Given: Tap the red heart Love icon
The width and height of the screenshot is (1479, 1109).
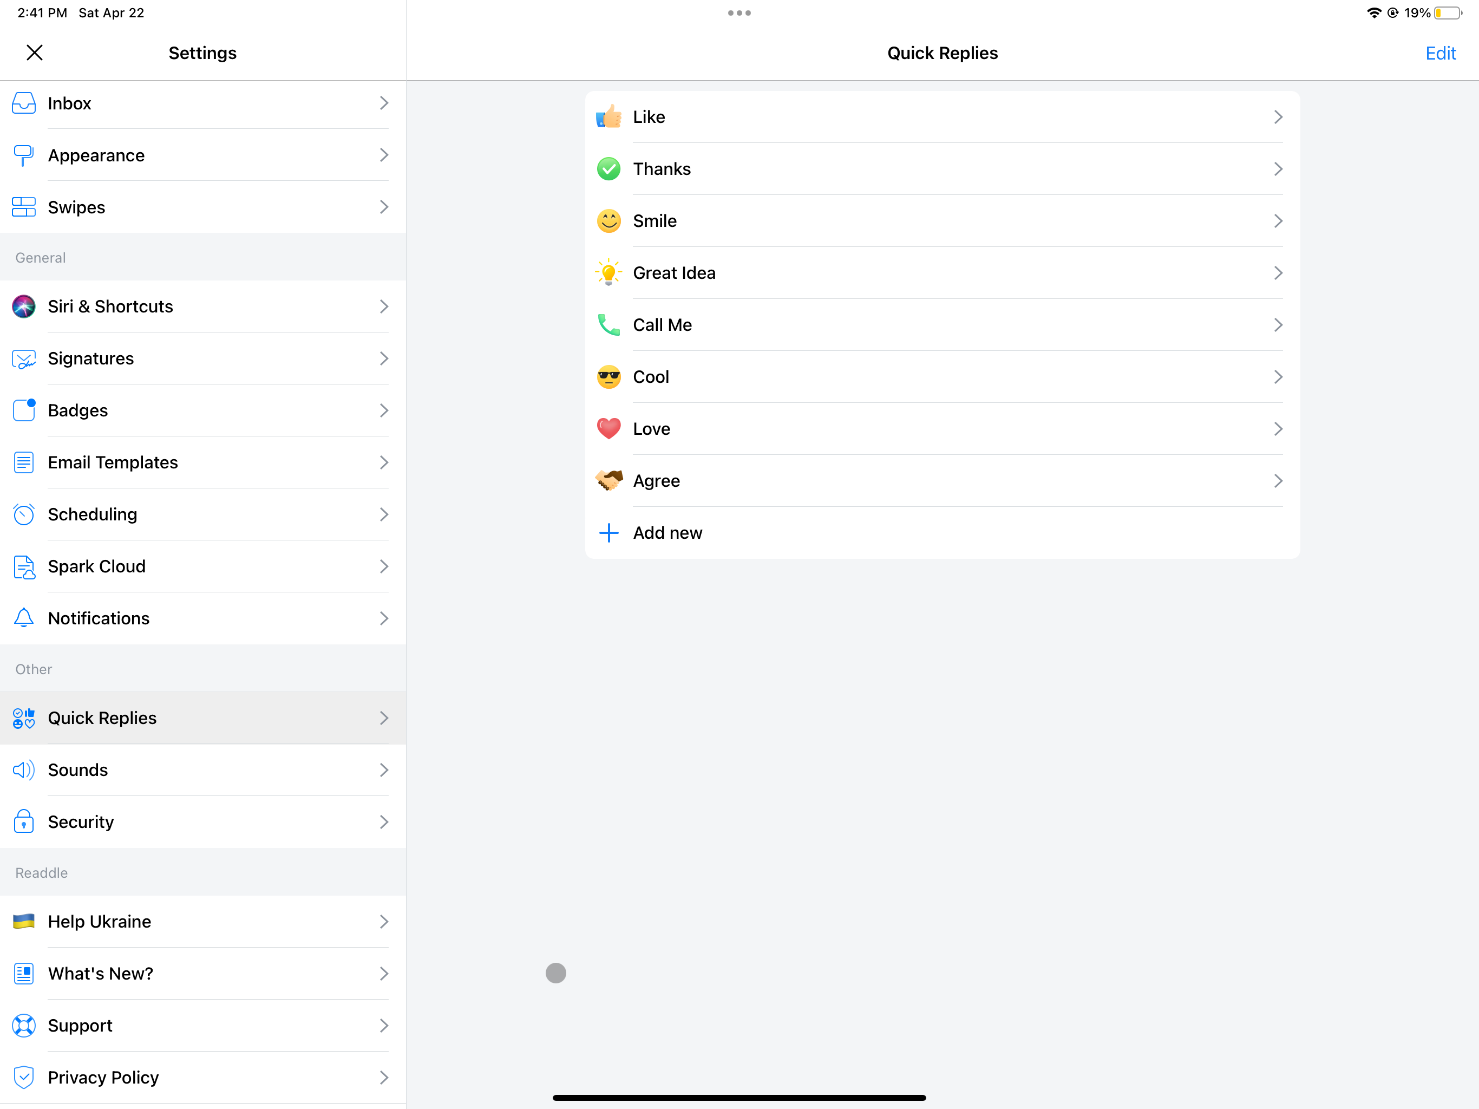Looking at the screenshot, I should click(608, 429).
